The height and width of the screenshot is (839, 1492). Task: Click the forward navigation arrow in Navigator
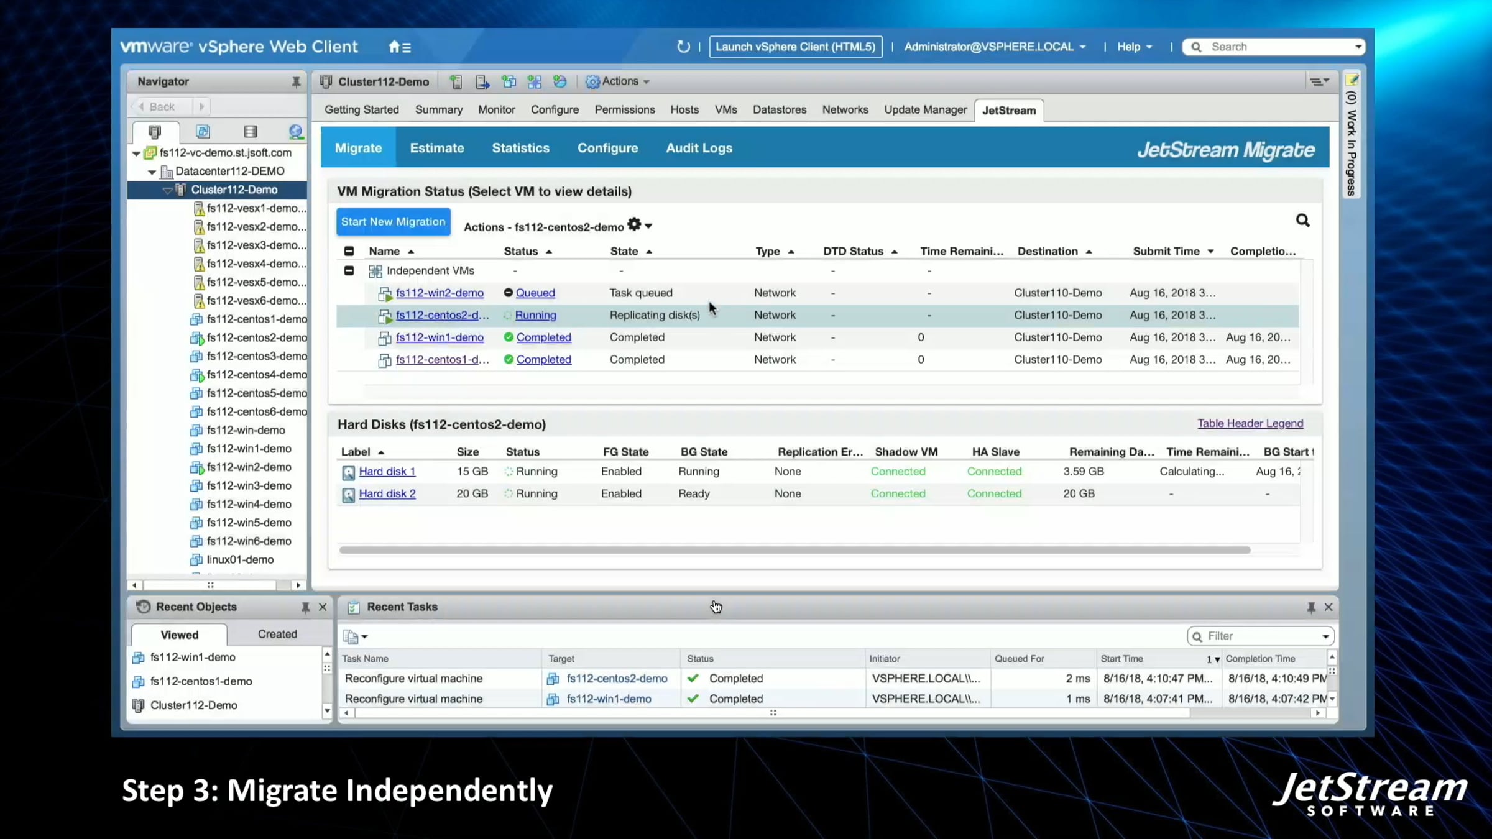(x=201, y=107)
